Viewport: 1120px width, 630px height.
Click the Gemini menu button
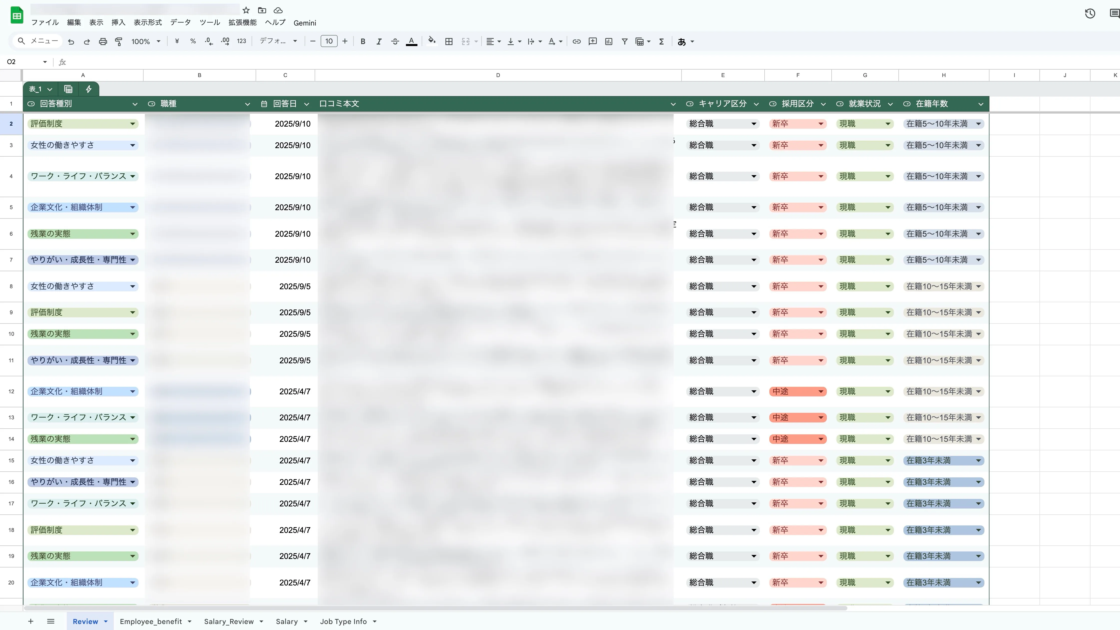pyautogui.click(x=304, y=23)
